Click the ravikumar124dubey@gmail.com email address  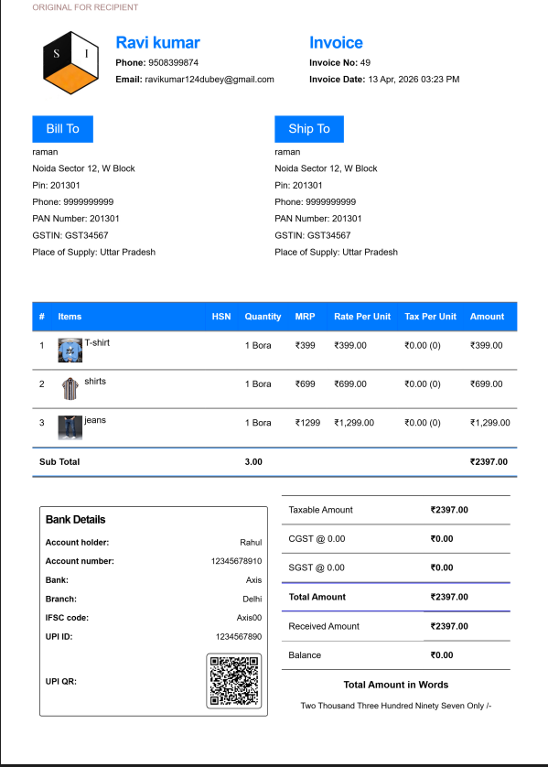tap(210, 80)
